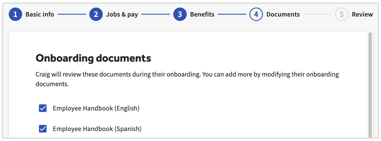
Task: Click the step 4 outlined circle
Action: coord(256,14)
